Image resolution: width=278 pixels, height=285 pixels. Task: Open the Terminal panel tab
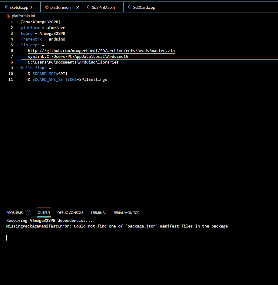[x=98, y=213]
